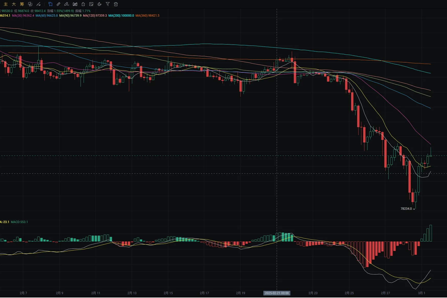Click the 2月 7 date axis label
447x298 pixels.
[23, 293]
